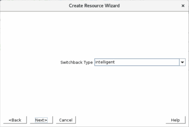Viewport: 189px width, 127px height.
Task: Close the Create Resource Wizard dialog
Action: 183,6
